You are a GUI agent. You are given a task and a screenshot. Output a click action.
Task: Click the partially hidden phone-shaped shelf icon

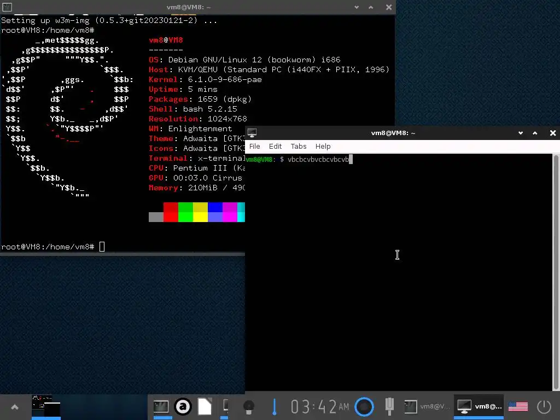[225, 406]
